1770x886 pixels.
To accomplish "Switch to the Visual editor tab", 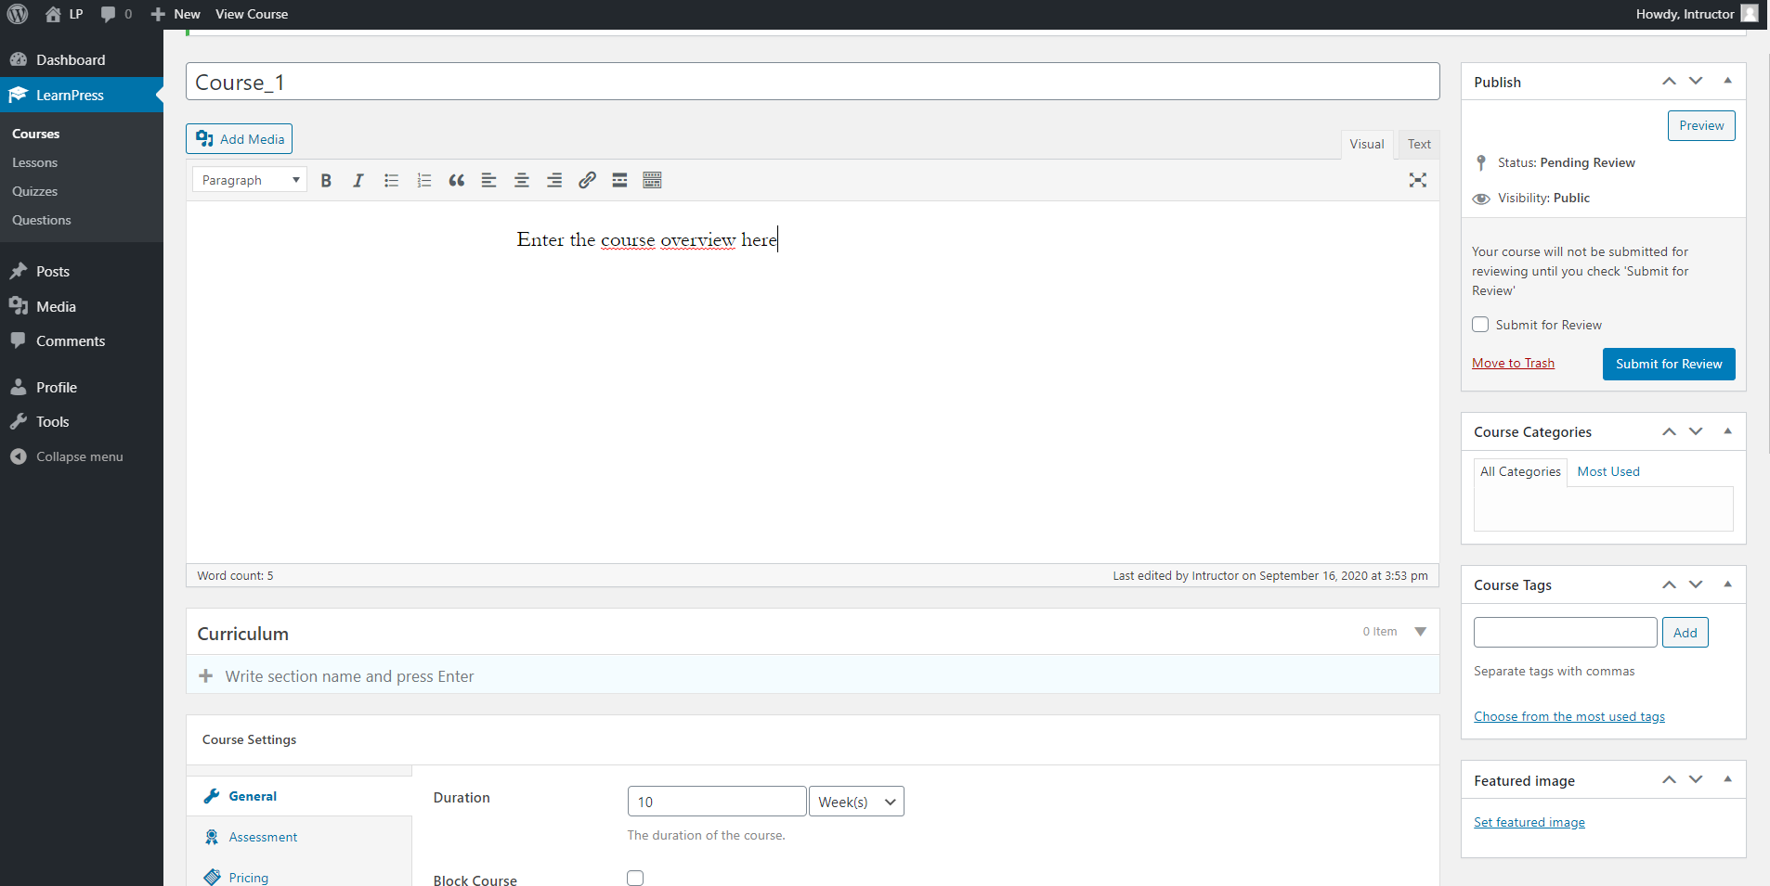I will coord(1367,144).
